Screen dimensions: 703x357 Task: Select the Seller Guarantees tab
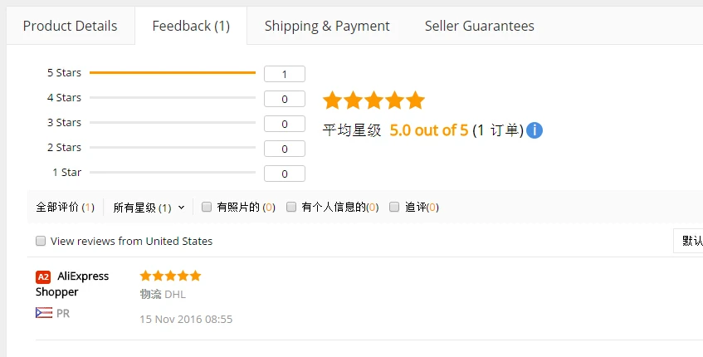[479, 26]
